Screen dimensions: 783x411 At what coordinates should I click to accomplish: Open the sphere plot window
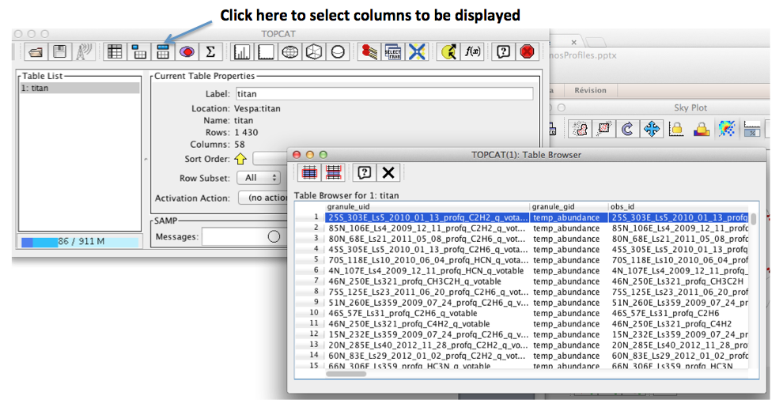click(338, 52)
